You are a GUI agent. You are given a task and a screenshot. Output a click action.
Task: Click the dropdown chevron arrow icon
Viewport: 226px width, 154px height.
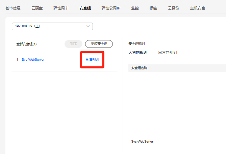tap(88, 26)
